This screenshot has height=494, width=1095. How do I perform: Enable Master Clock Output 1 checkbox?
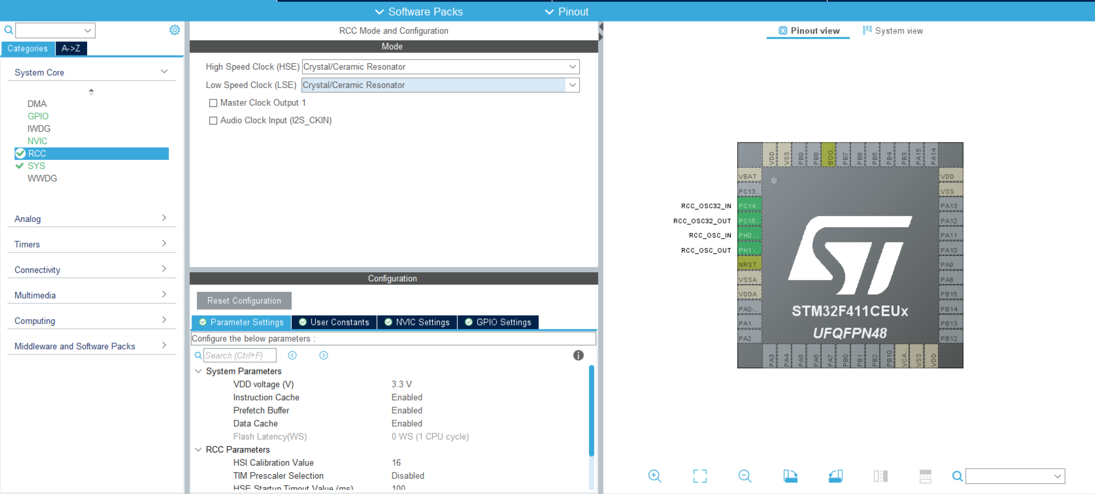pos(213,103)
